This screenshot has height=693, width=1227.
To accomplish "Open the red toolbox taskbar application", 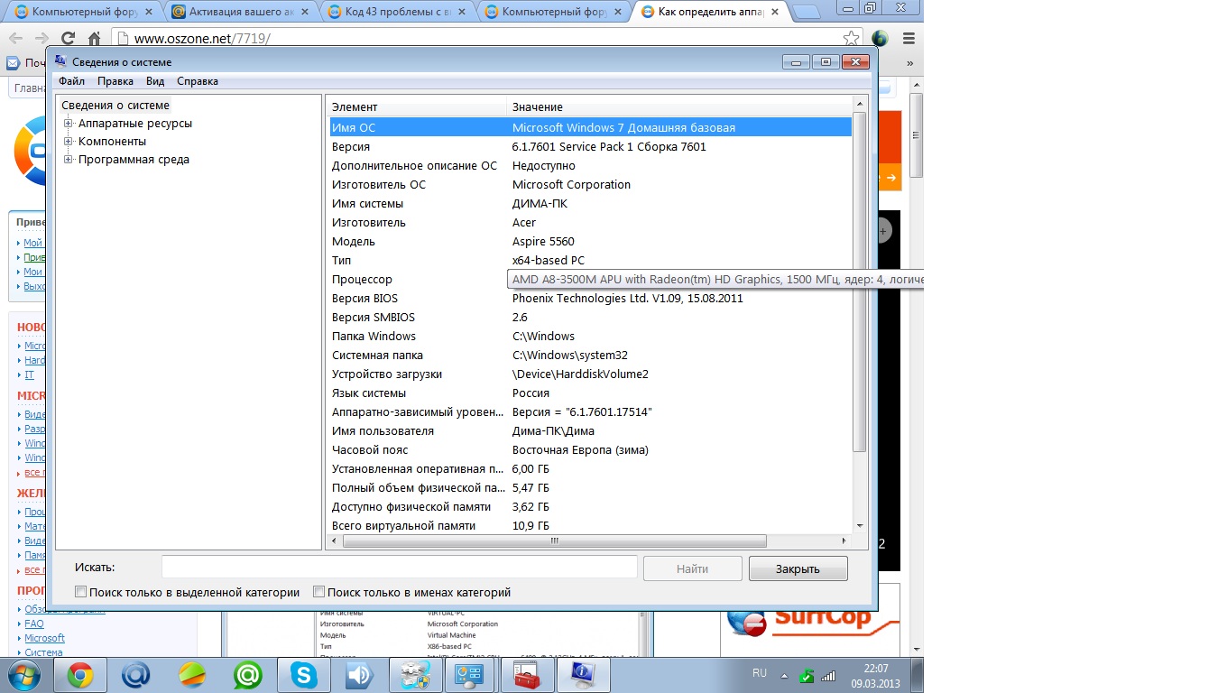I will (528, 675).
